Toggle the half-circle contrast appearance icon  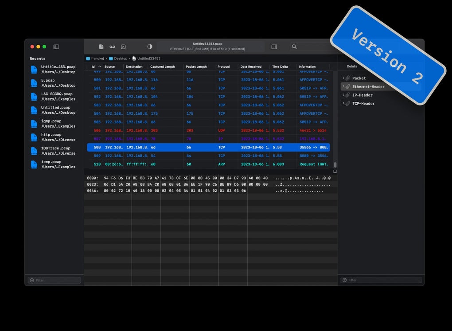(x=150, y=47)
